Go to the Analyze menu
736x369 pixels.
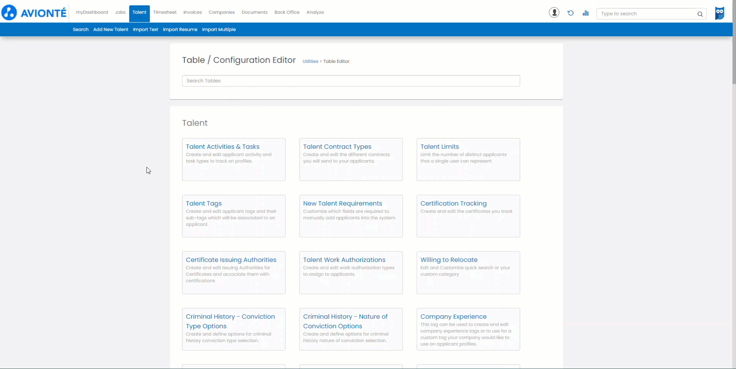click(x=315, y=12)
